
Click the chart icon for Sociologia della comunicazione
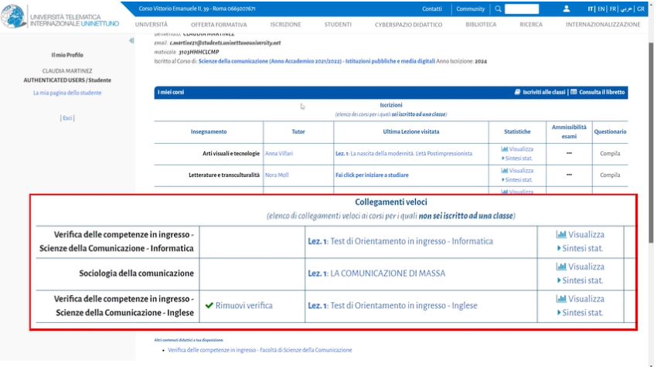tap(561, 267)
